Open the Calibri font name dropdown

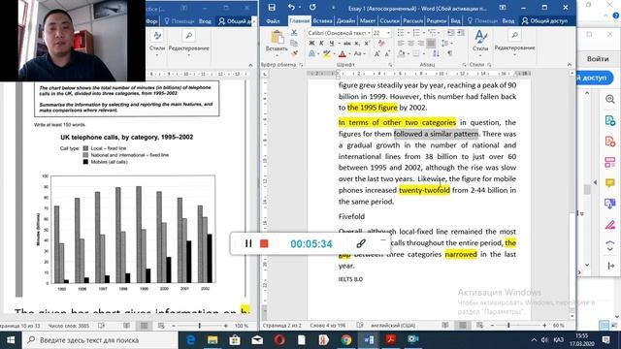coord(369,33)
